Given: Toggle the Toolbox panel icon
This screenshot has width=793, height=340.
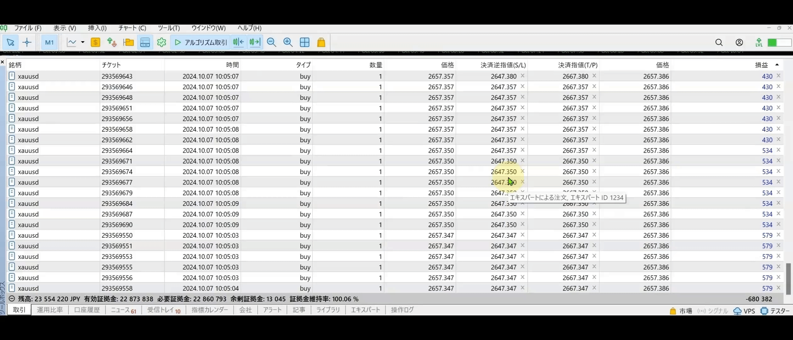Looking at the screenshot, I should point(145,42).
